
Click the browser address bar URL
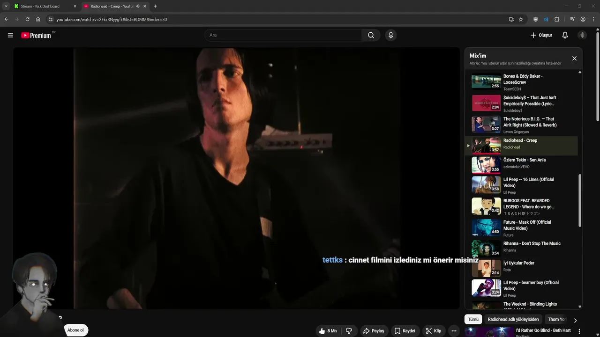pos(112,19)
